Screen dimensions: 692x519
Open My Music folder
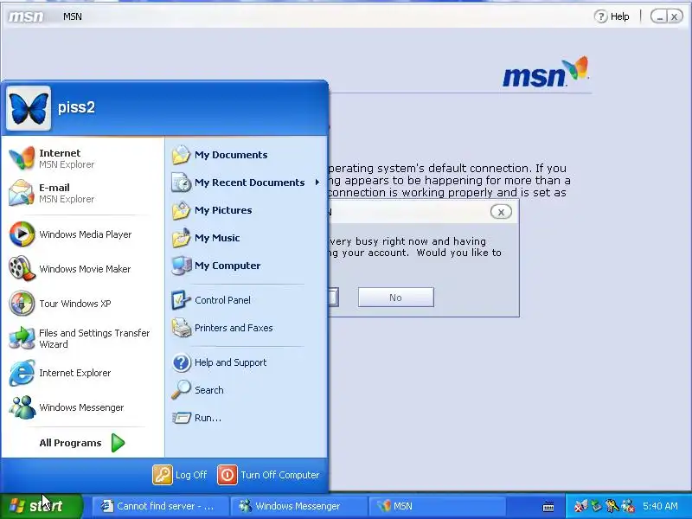pos(246,238)
